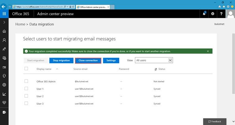
Task: Expand the left navigation pane arrow
Action: pyautogui.click(x=4, y=22)
